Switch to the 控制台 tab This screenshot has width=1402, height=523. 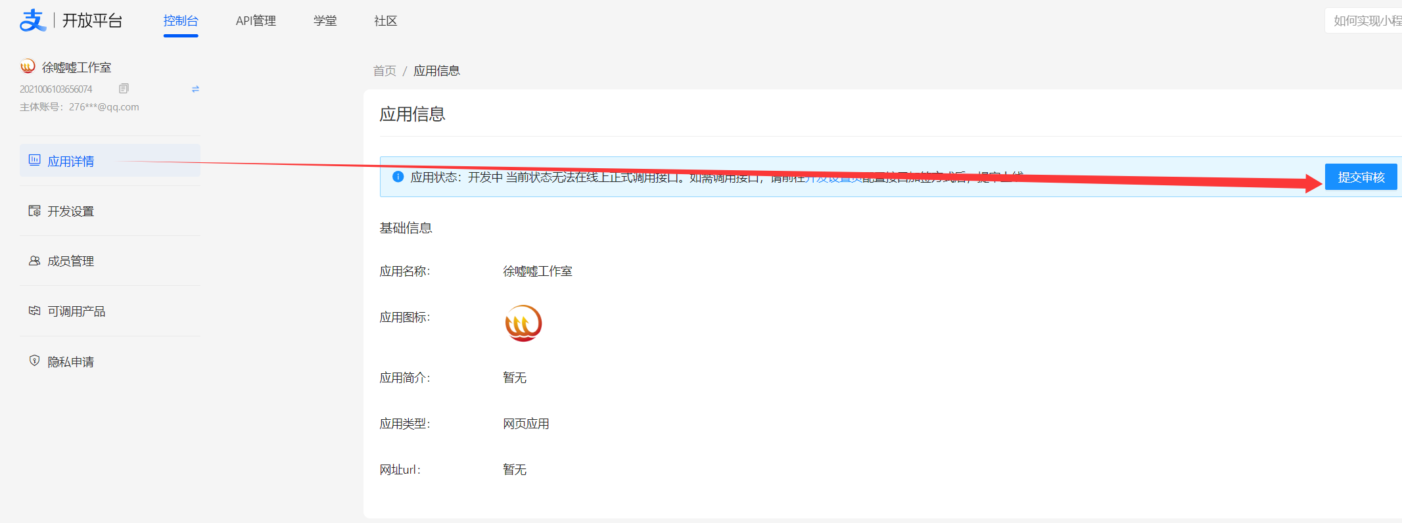[181, 21]
